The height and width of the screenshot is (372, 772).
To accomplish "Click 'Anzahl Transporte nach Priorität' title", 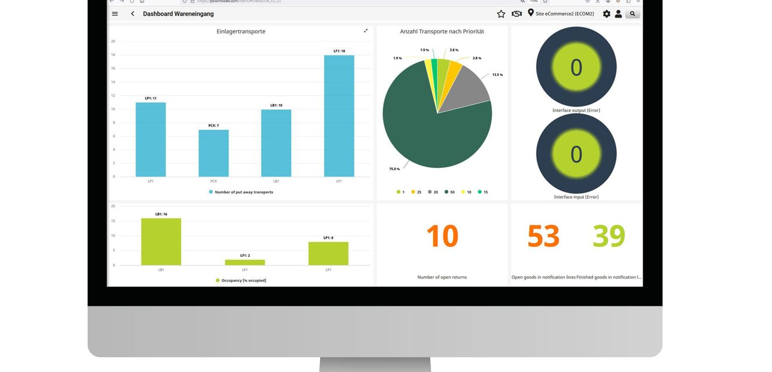I will click(442, 32).
